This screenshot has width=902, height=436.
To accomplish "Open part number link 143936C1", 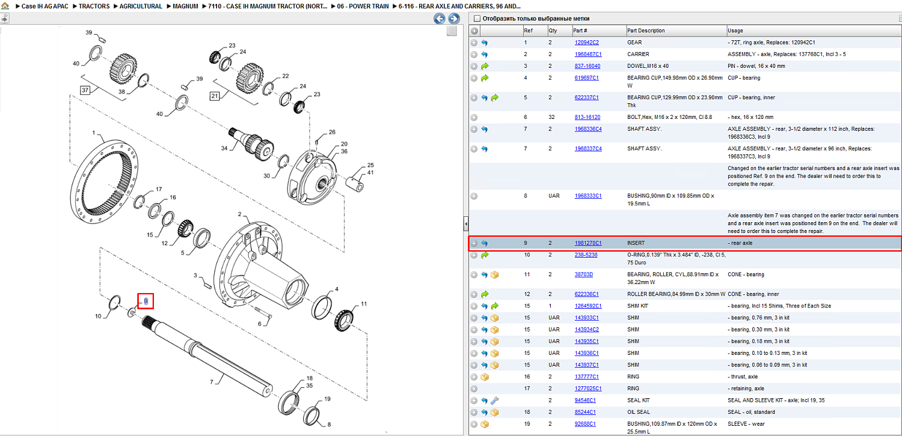I will (587, 353).
